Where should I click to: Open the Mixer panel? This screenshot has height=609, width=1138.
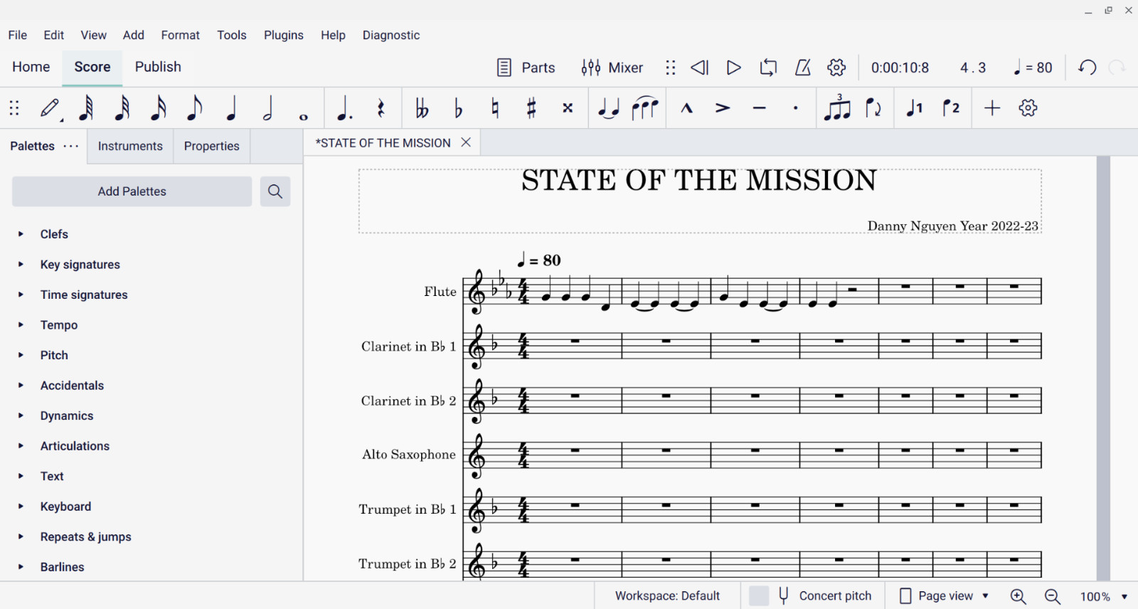click(612, 68)
